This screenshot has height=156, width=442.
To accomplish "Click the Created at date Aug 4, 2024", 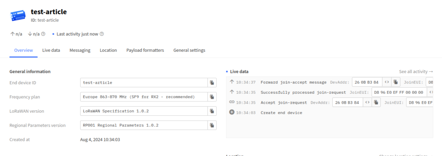I will tap(100, 139).
